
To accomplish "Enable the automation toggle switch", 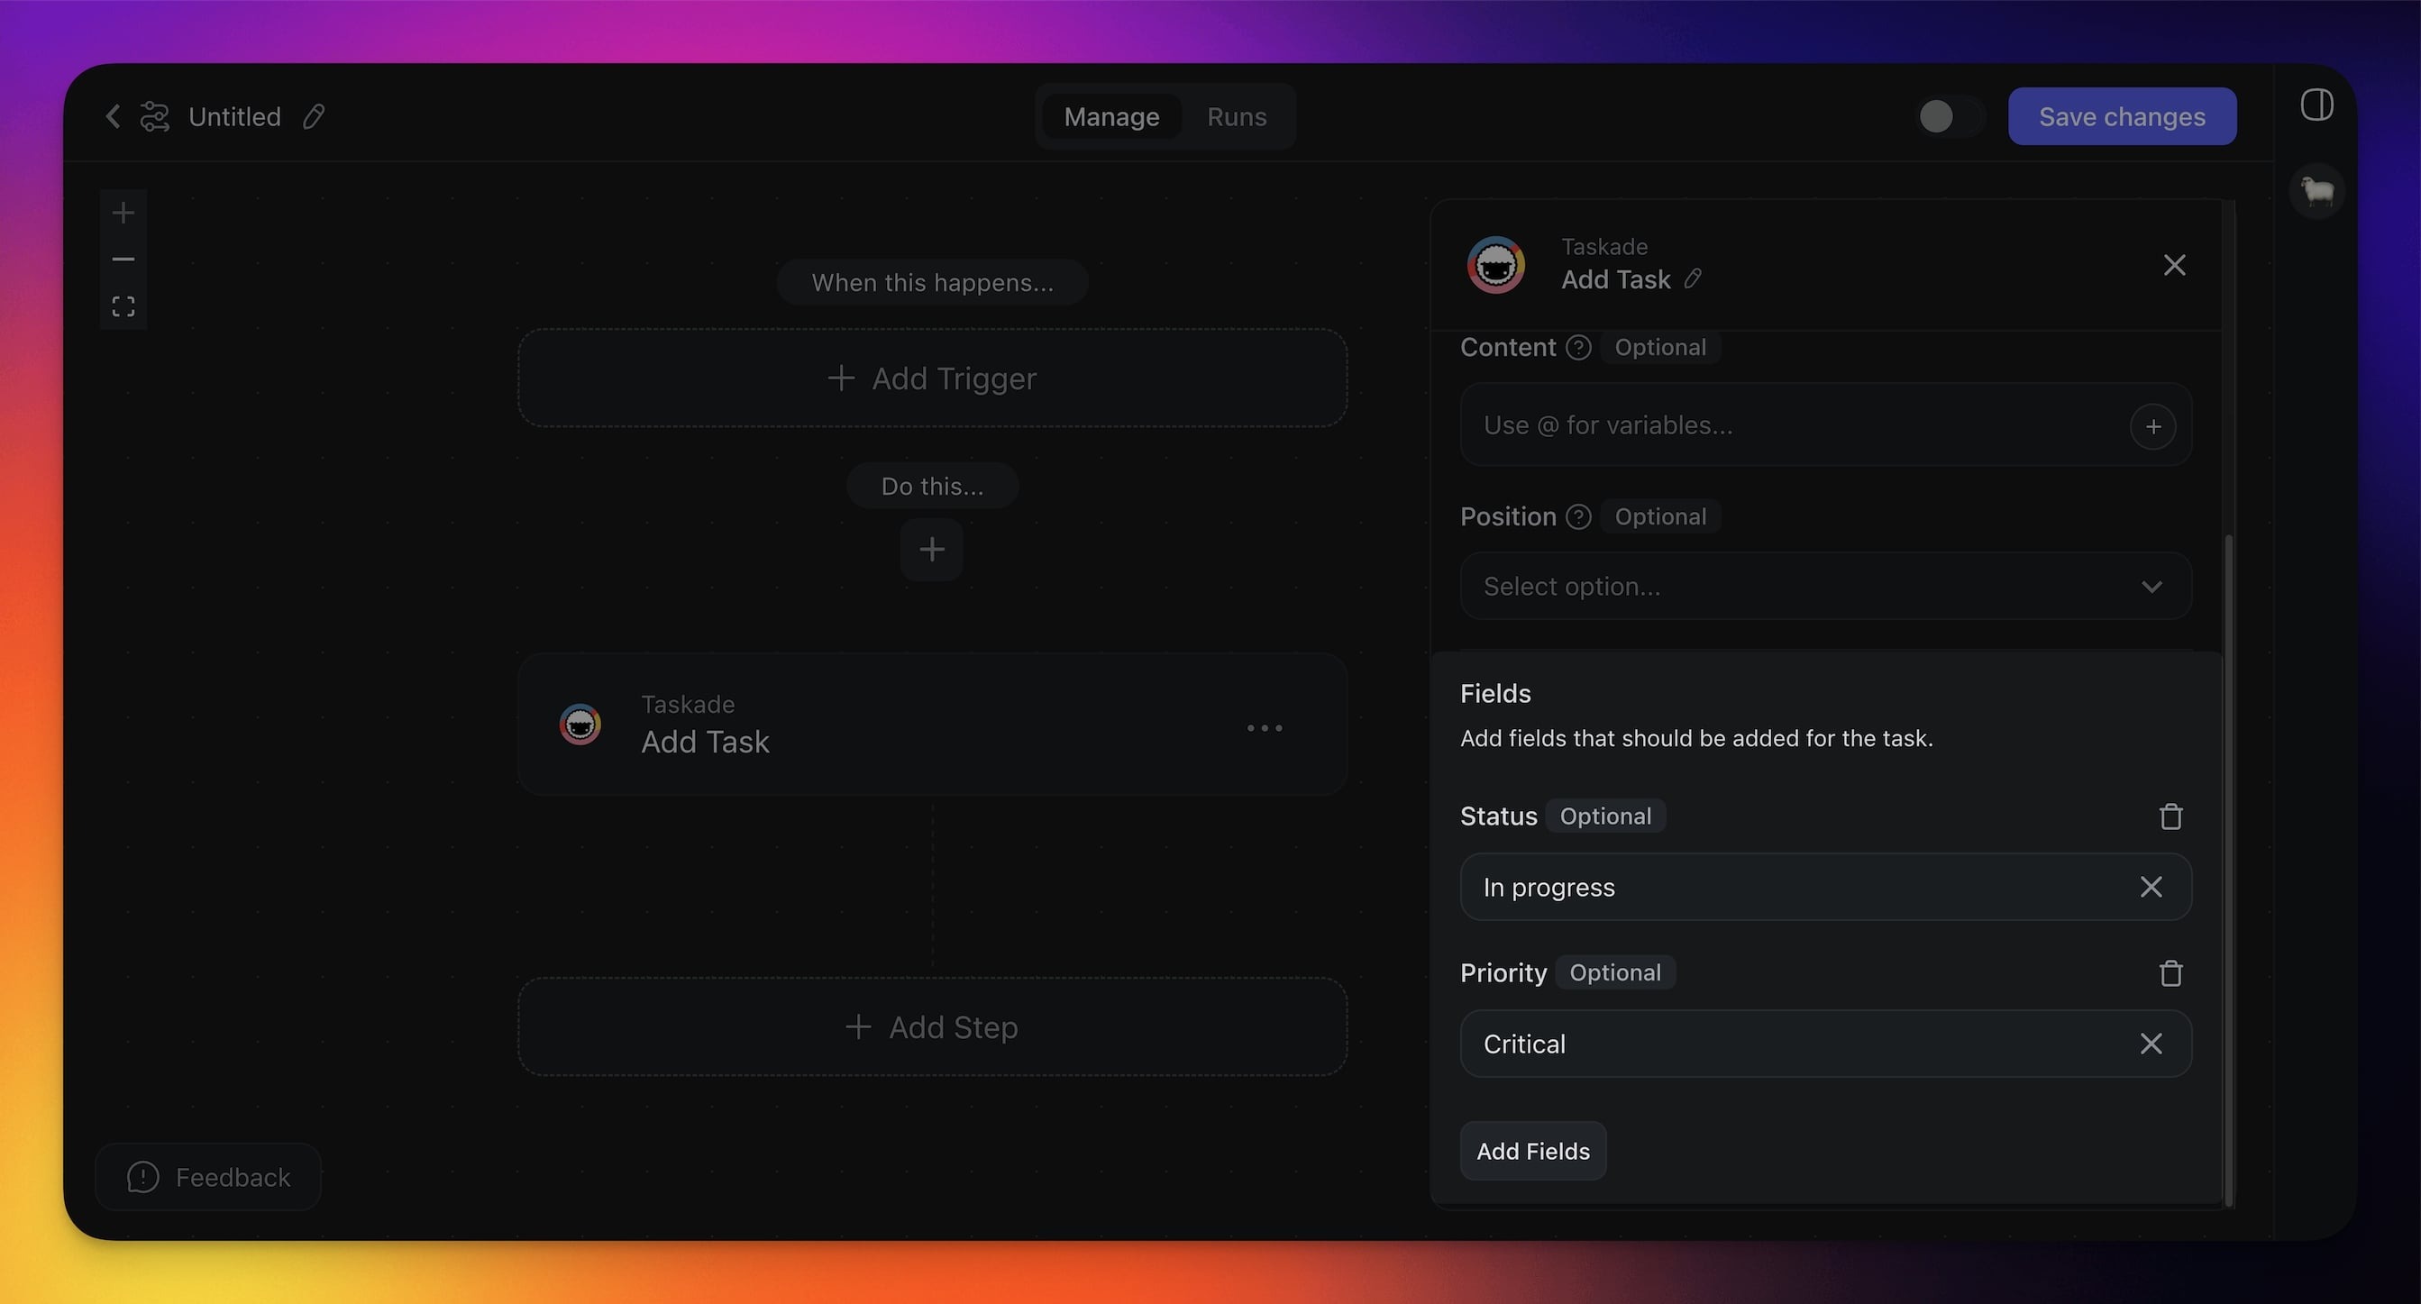I will tap(1950, 116).
